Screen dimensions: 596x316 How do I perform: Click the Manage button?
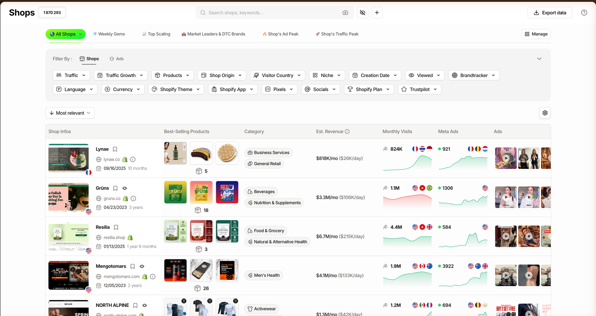tap(536, 34)
